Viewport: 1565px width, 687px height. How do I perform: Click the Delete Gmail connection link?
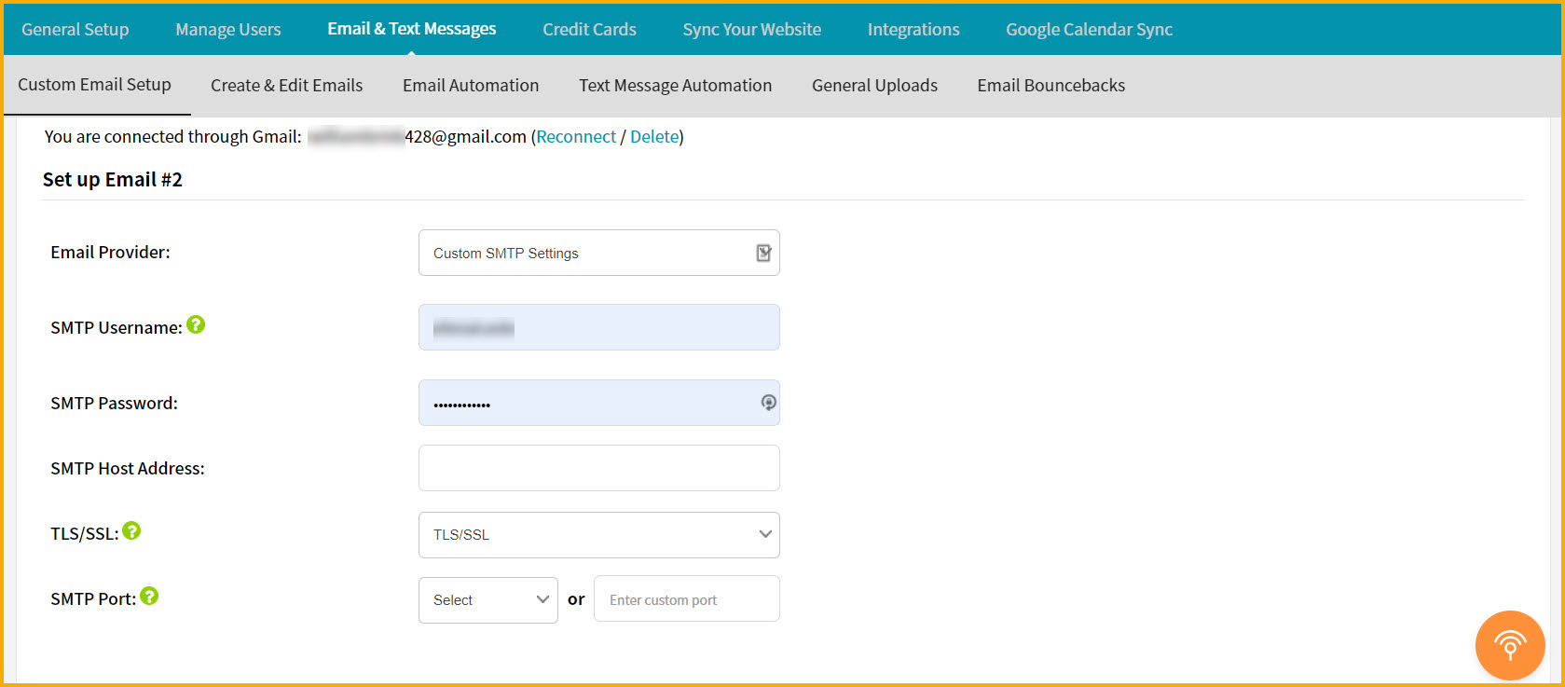[654, 137]
